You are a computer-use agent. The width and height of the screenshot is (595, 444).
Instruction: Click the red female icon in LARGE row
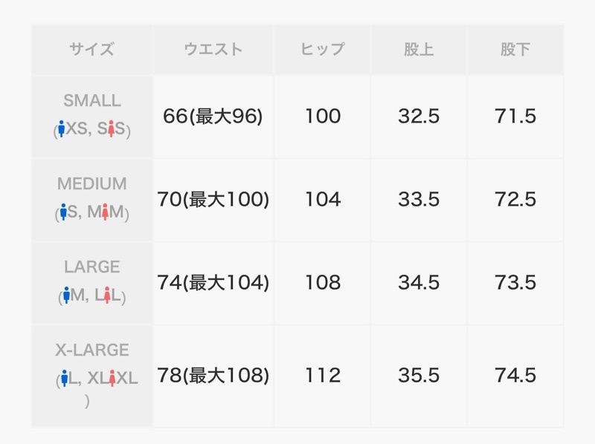coord(107,295)
